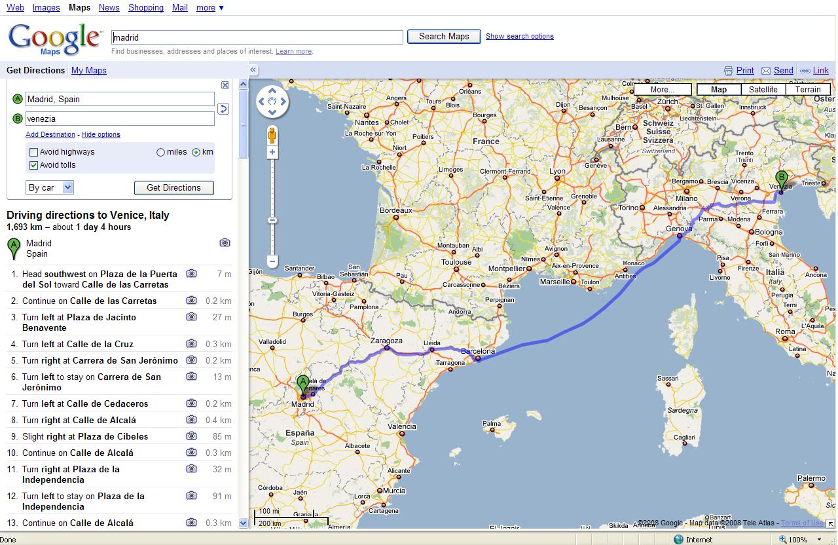Click the zoom level slider handle

272,221
